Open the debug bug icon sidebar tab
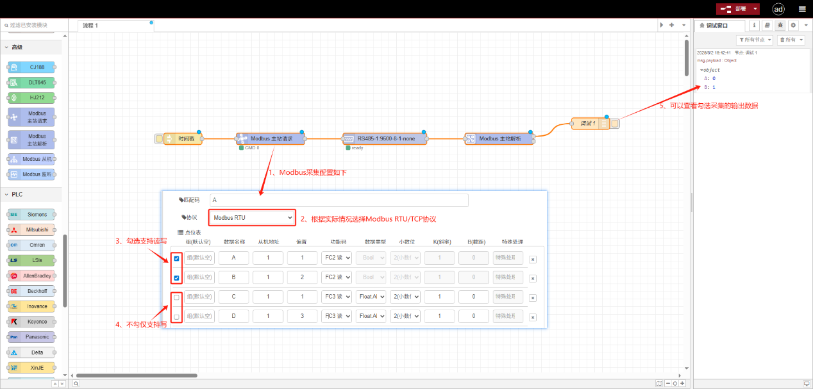Screen dimensions: 813x389 tap(780, 26)
